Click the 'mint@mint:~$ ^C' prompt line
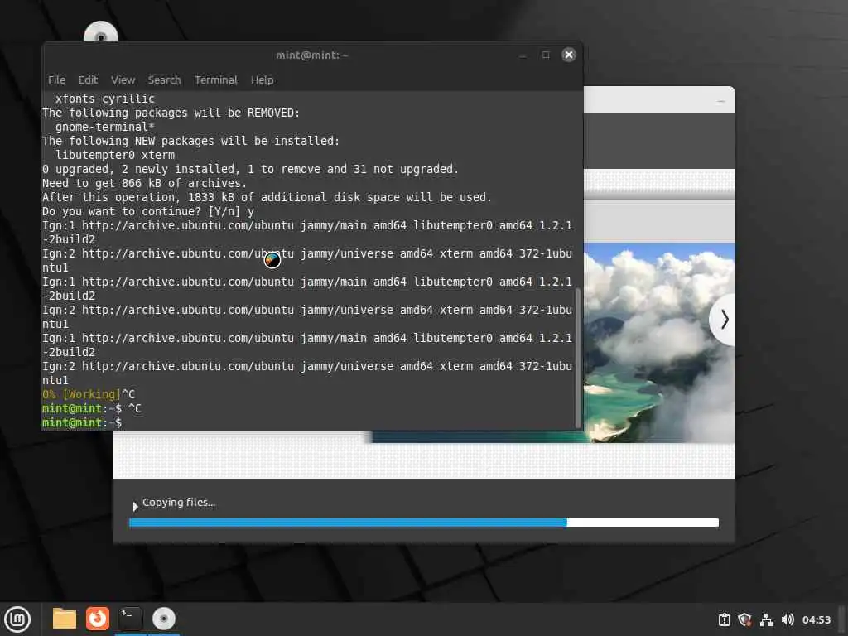The width and height of the screenshot is (848, 636). 92,409
